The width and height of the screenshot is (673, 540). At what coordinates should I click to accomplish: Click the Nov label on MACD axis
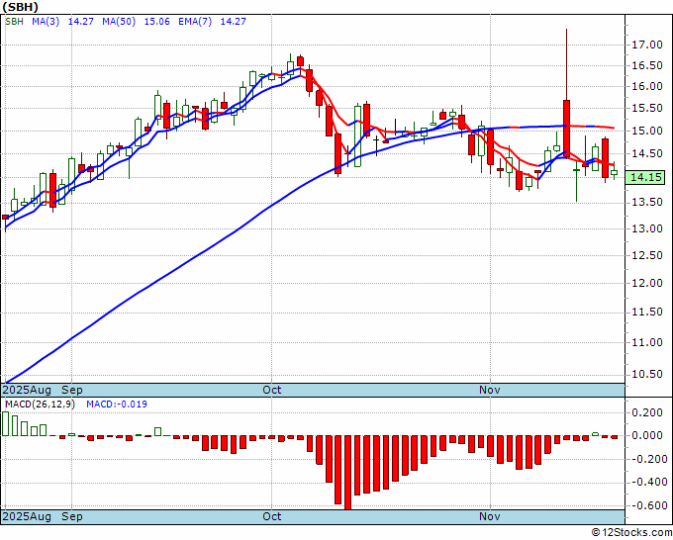coord(490,516)
